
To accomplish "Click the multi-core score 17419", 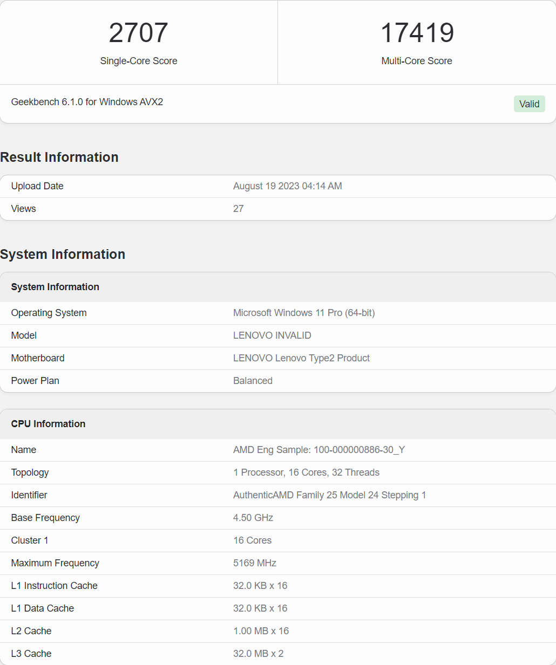I will 417,33.
